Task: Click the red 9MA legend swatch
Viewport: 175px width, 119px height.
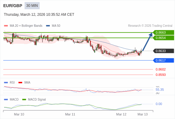Action: (x=20, y=83)
